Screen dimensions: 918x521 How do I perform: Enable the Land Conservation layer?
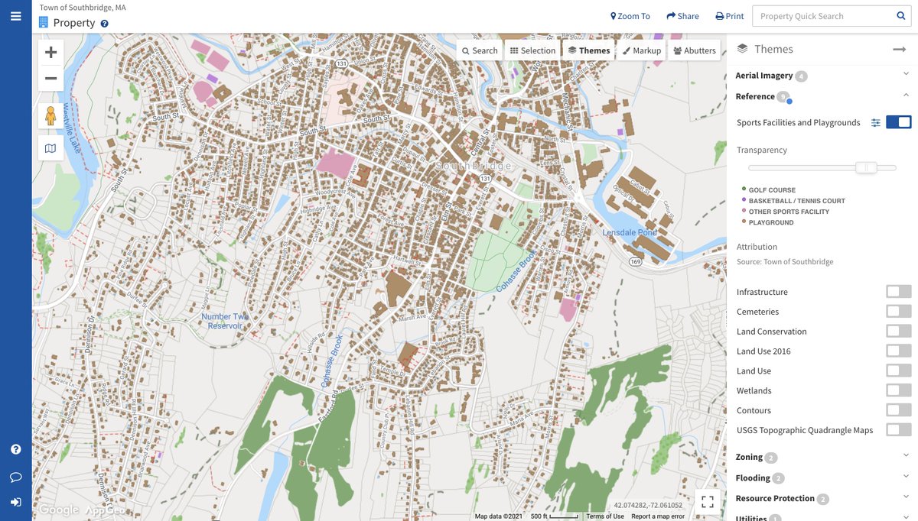coord(899,332)
